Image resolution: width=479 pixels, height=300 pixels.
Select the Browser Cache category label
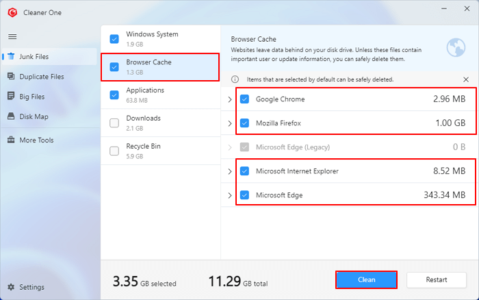(x=148, y=62)
